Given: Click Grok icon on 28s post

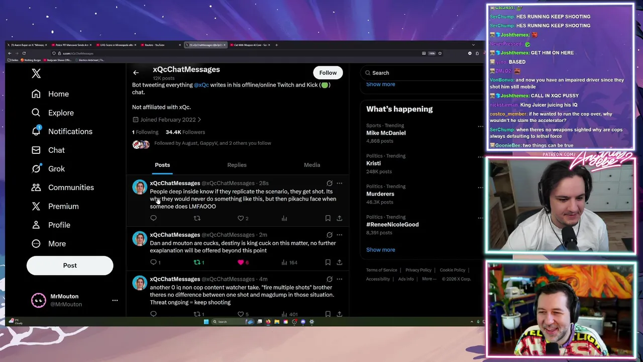Looking at the screenshot, I should [330, 184].
